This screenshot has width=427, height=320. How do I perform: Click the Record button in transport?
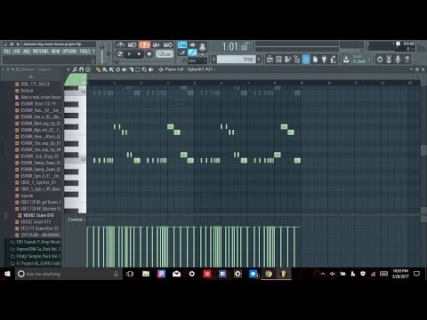(149, 54)
